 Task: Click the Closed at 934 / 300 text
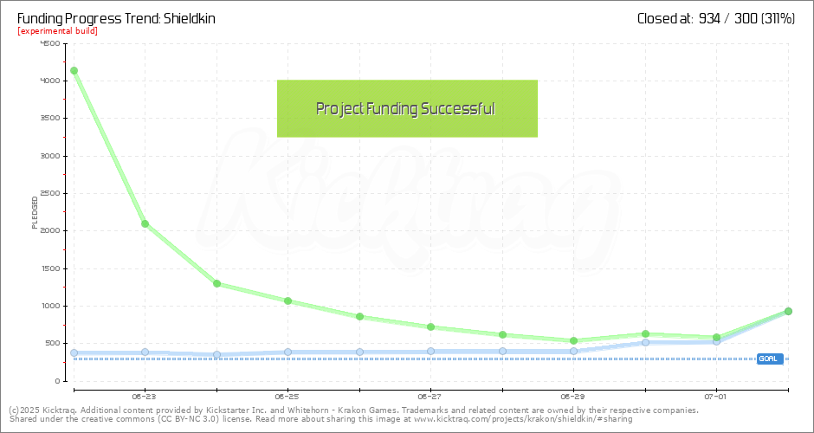click(x=715, y=17)
